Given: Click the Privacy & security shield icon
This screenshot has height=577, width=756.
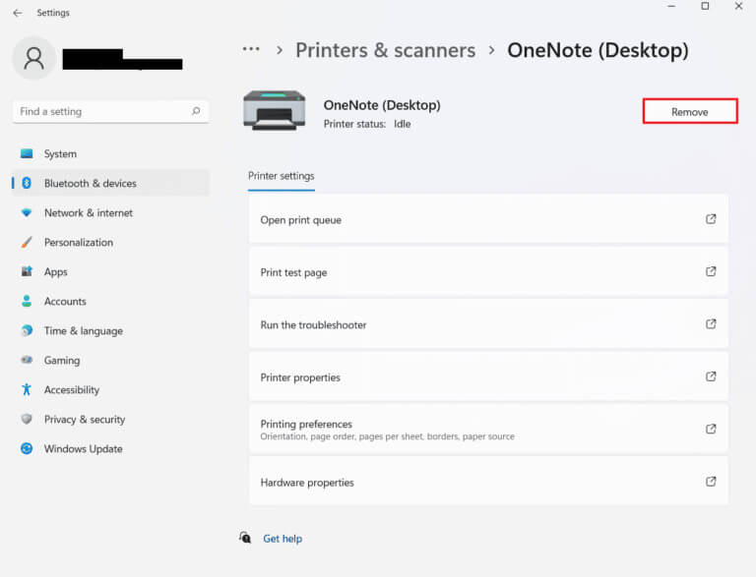Looking at the screenshot, I should pos(27,419).
